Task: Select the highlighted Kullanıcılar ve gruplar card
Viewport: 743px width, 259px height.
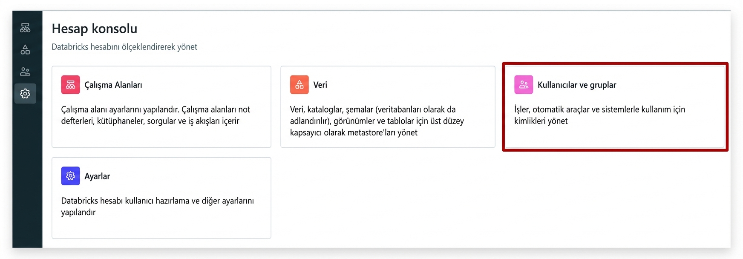Action: click(x=615, y=106)
